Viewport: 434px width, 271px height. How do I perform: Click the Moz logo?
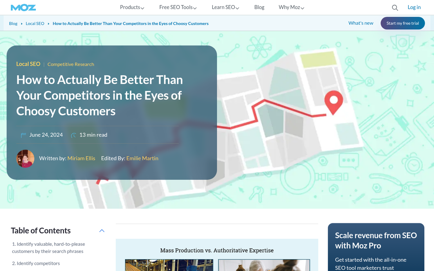(23, 7)
